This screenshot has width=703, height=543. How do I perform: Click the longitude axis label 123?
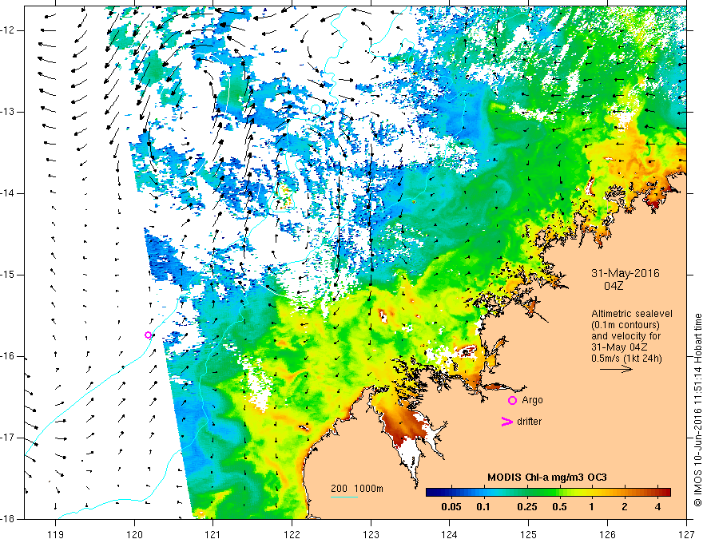[371, 534]
